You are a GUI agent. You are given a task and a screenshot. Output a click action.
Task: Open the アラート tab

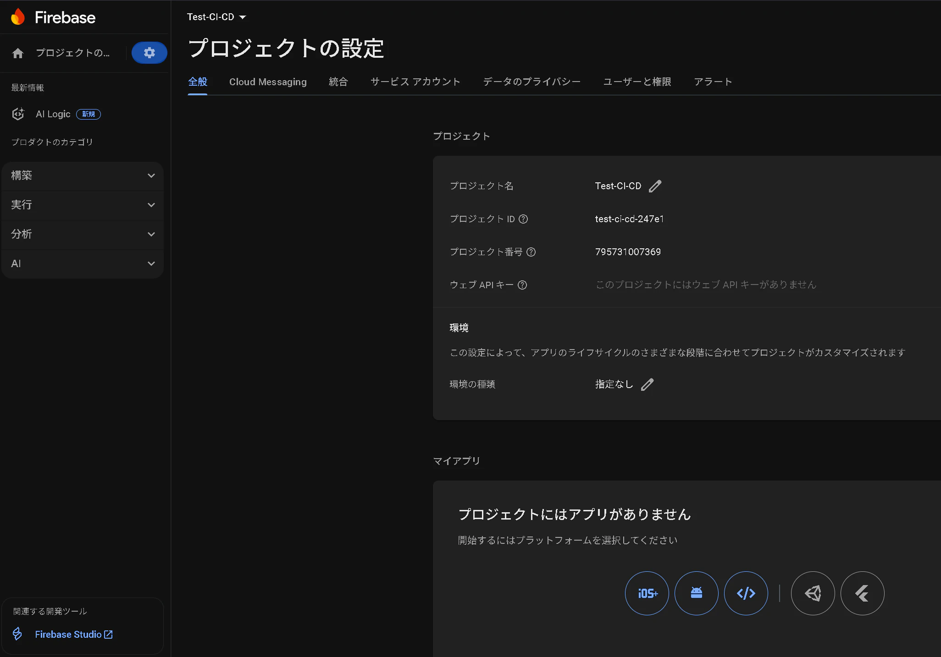coord(713,82)
